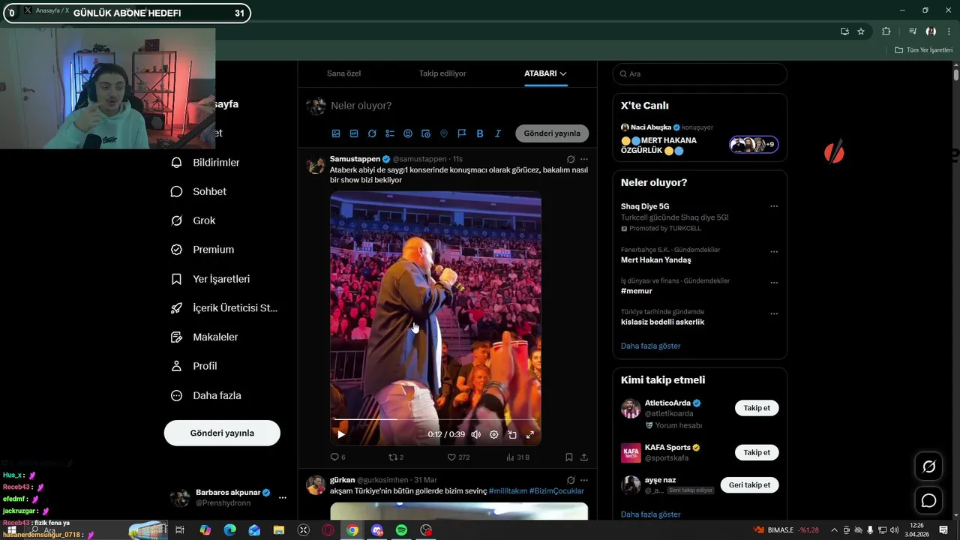Click the #millitakım hashtag

(x=507, y=490)
